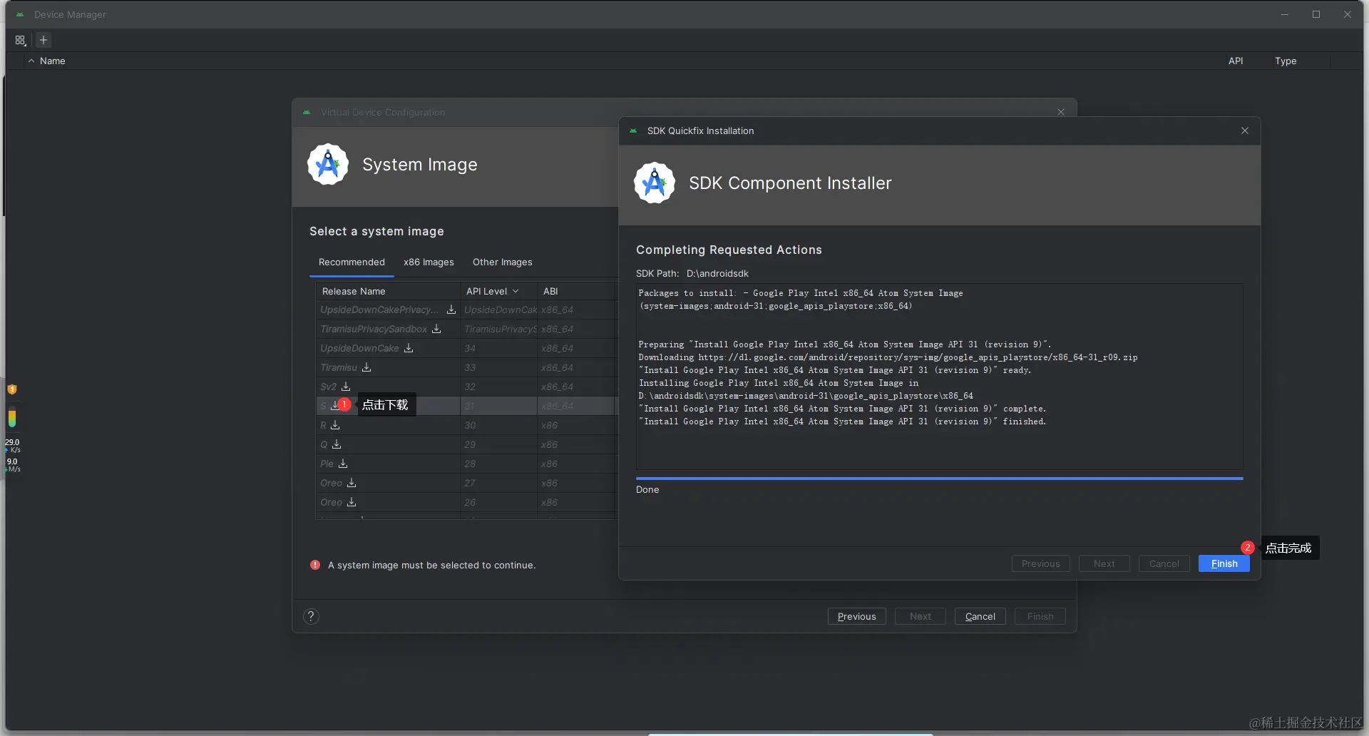
Task: Open the help question mark icon
Action: [x=311, y=616]
